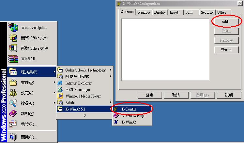This screenshot has width=244, height=143.
Task: Click the Internet Explorer icon
Action: pos(60,83)
